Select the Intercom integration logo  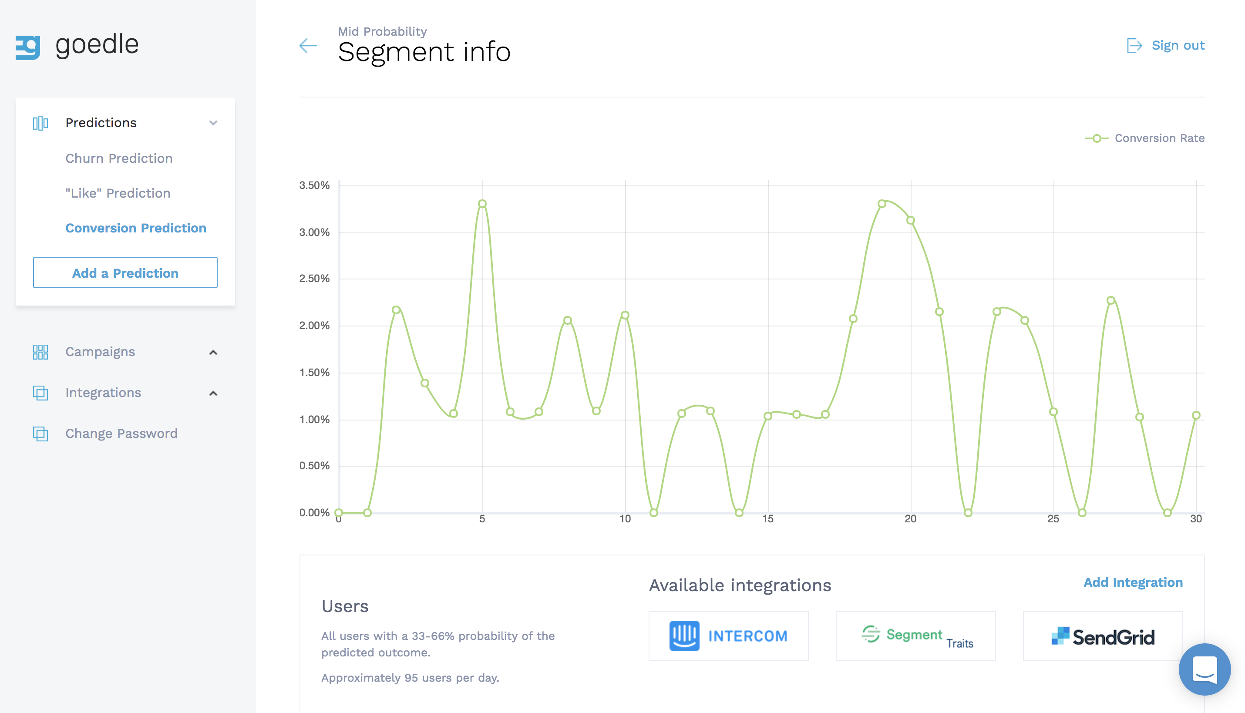pyautogui.click(x=728, y=636)
